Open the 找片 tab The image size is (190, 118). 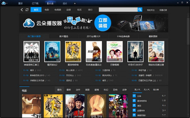[x=65, y=4]
